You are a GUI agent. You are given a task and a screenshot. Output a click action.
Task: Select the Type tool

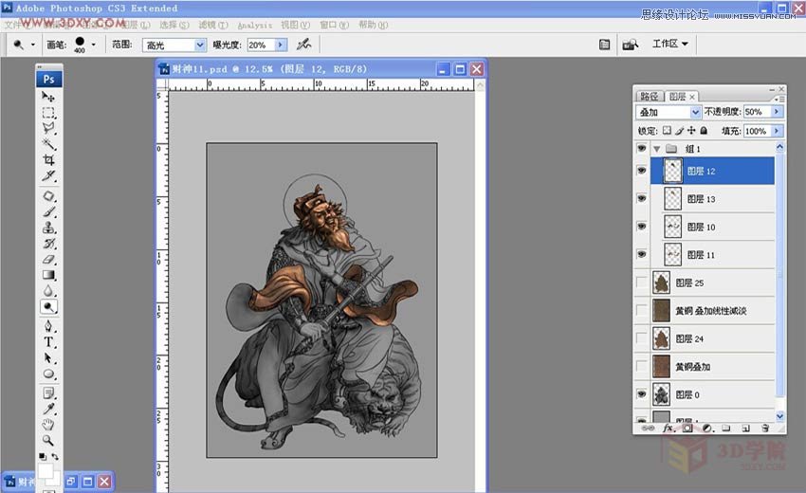(x=48, y=342)
